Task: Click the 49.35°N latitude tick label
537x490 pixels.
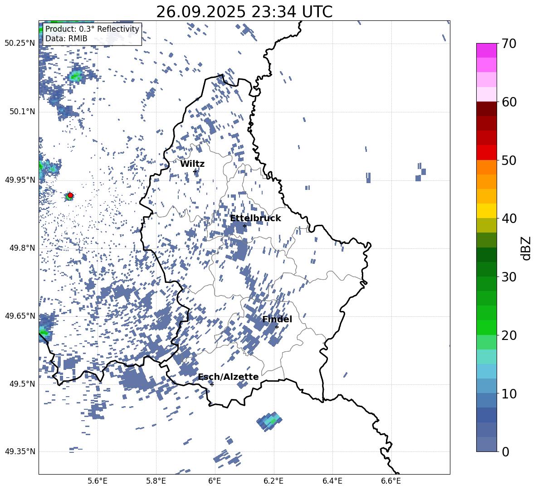Action: tap(20, 451)
